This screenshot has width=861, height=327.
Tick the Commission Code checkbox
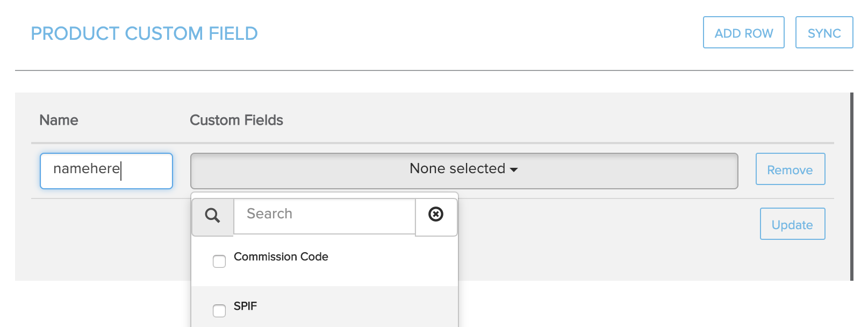click(x=219, y=261)
